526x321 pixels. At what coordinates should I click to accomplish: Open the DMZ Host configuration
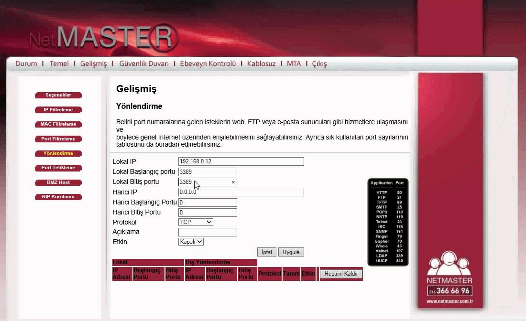[58, 182]
